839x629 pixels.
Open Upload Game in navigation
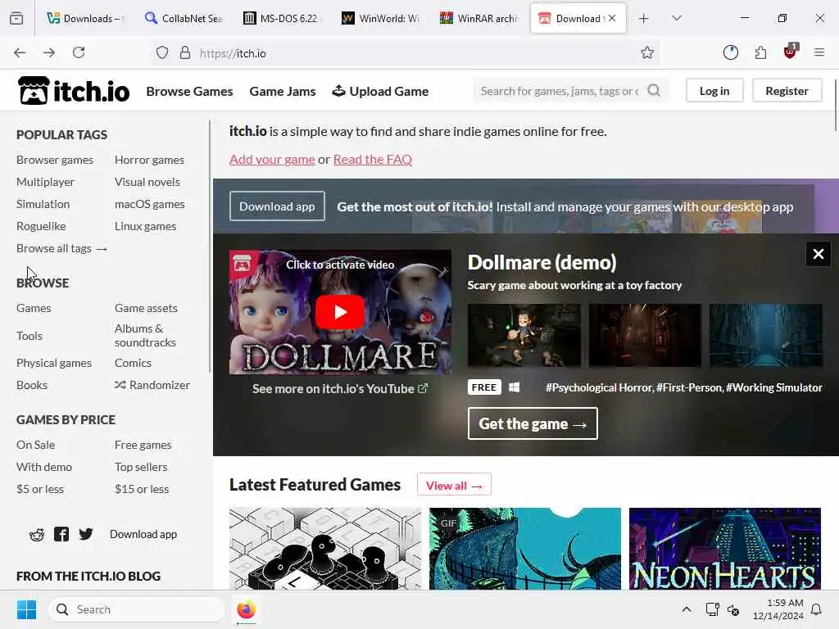click(380, 92)
